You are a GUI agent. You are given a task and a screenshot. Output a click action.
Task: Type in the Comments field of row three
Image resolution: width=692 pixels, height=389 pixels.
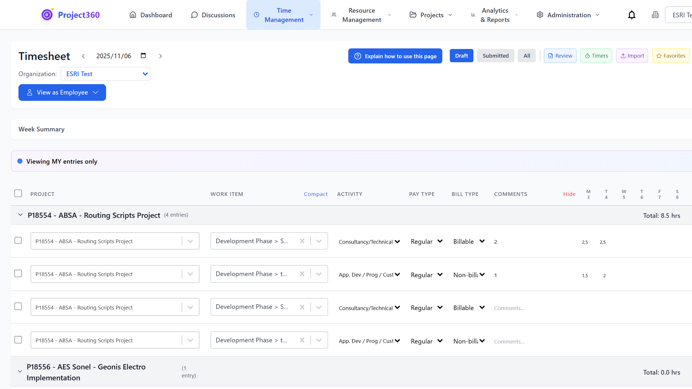click(x=509, y=308)
